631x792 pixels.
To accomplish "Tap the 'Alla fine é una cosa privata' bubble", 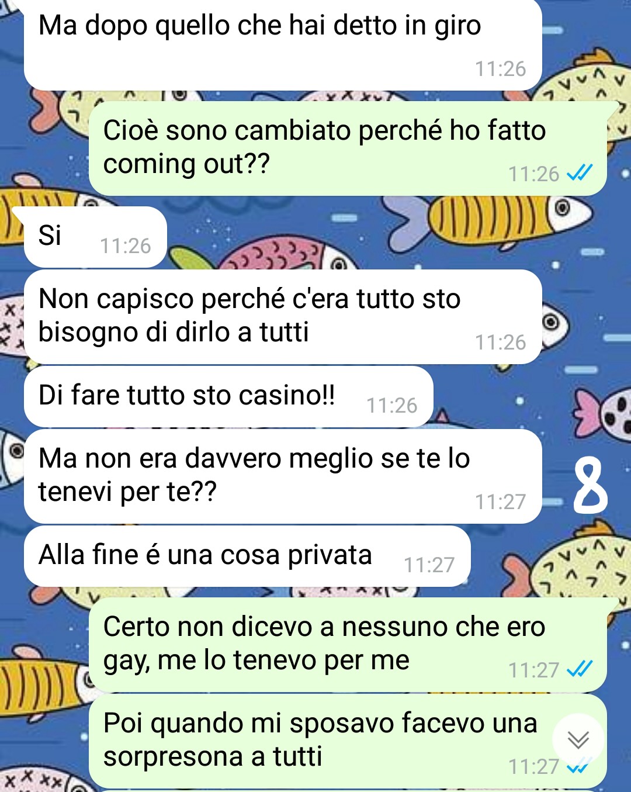I will [247, 556].
